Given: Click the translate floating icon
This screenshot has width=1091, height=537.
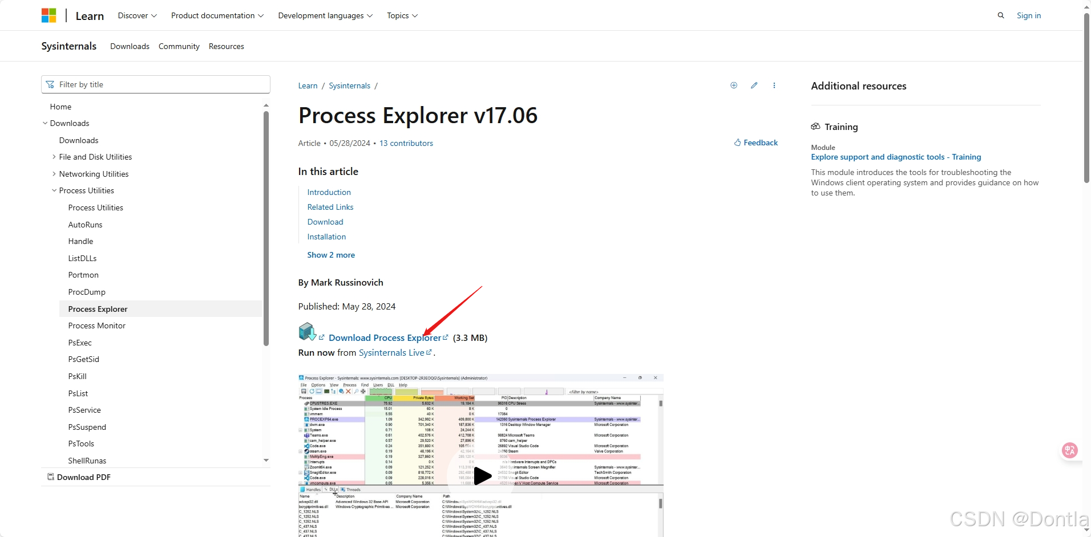Looking at the screenshot, I should click(x=1070, y=450).
